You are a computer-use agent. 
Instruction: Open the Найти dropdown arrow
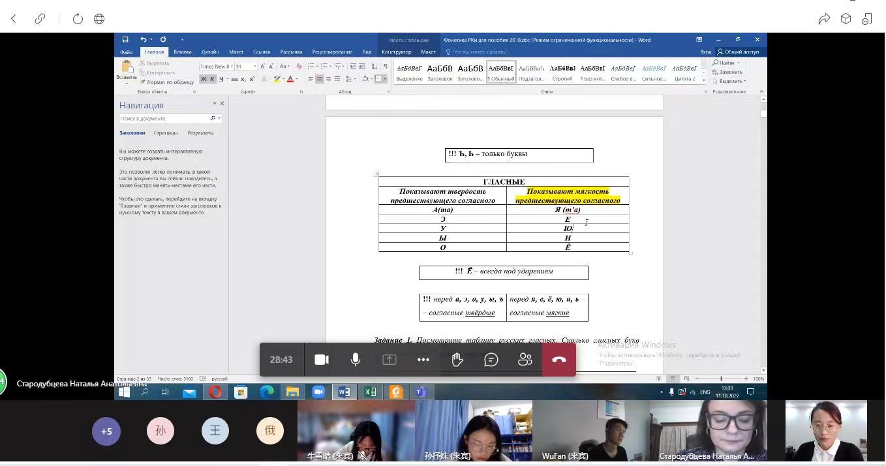tap(739, 63)
